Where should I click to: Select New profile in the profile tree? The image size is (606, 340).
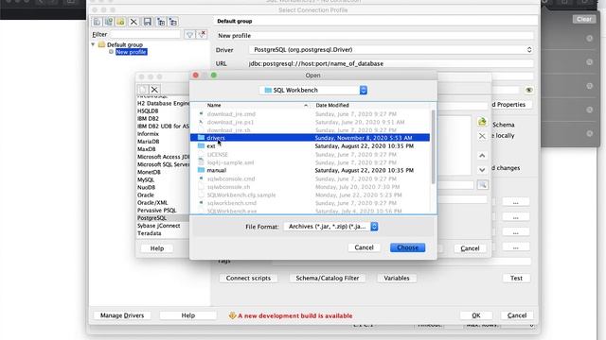tap(131, 52)
